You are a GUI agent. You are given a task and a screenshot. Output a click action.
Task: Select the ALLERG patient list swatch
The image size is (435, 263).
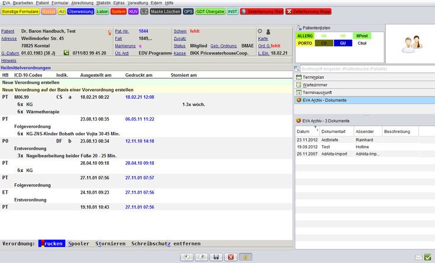(305, 35)
